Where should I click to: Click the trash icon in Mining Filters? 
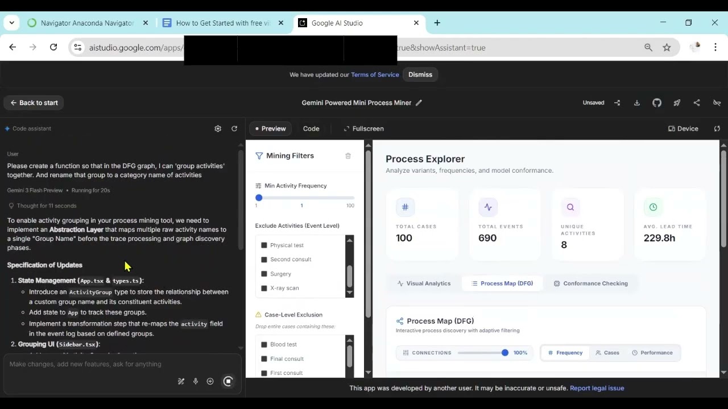coord(348,156)
